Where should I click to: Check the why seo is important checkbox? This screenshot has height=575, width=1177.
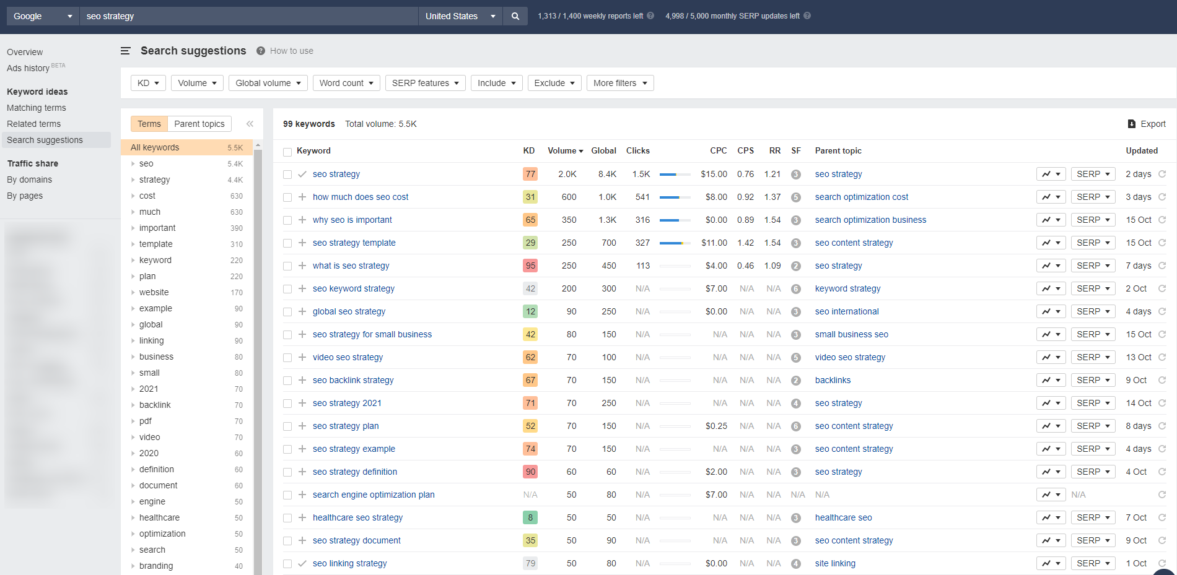287,220
